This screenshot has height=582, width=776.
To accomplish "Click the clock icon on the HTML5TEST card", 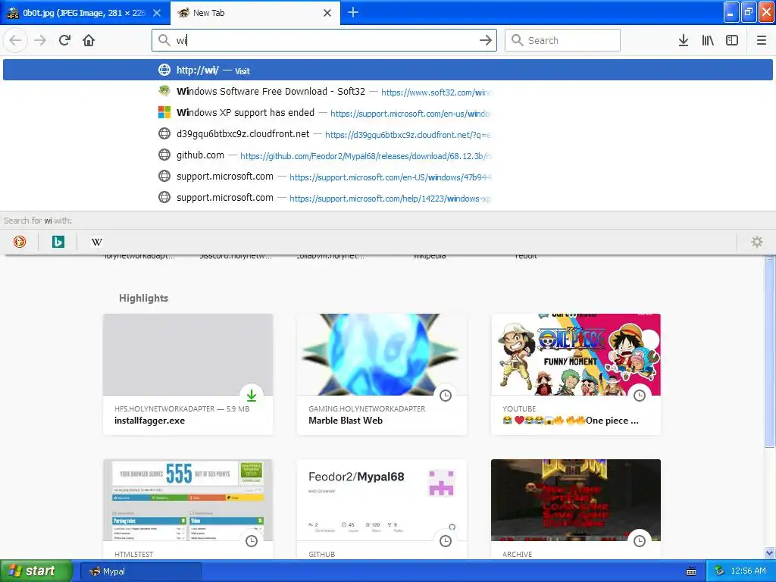I will click(x=252, y=541).
